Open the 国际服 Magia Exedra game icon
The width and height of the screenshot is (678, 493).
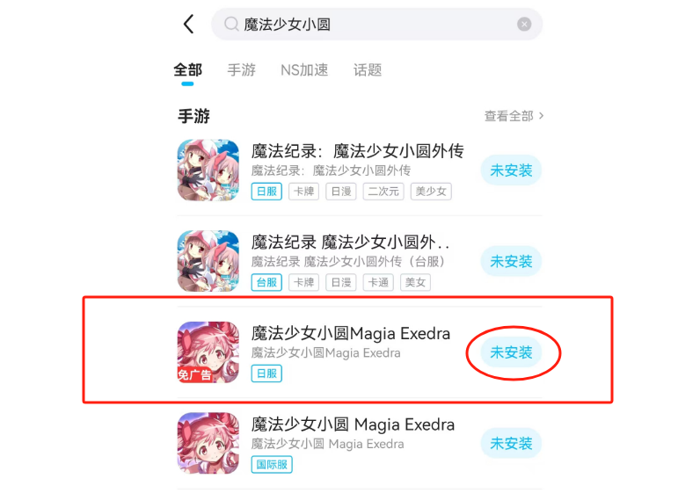(208, 443)
